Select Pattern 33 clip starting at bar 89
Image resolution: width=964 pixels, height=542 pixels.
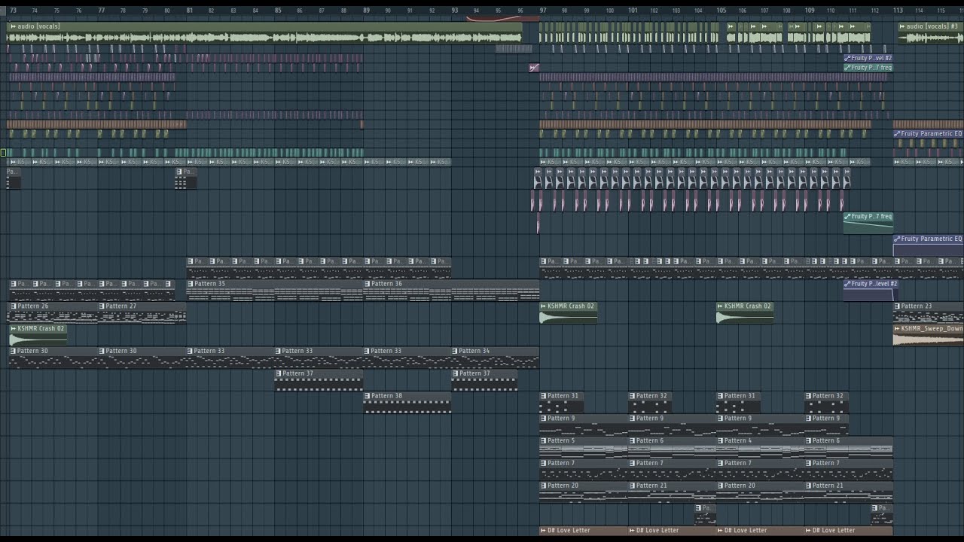[x=407, y=358]
